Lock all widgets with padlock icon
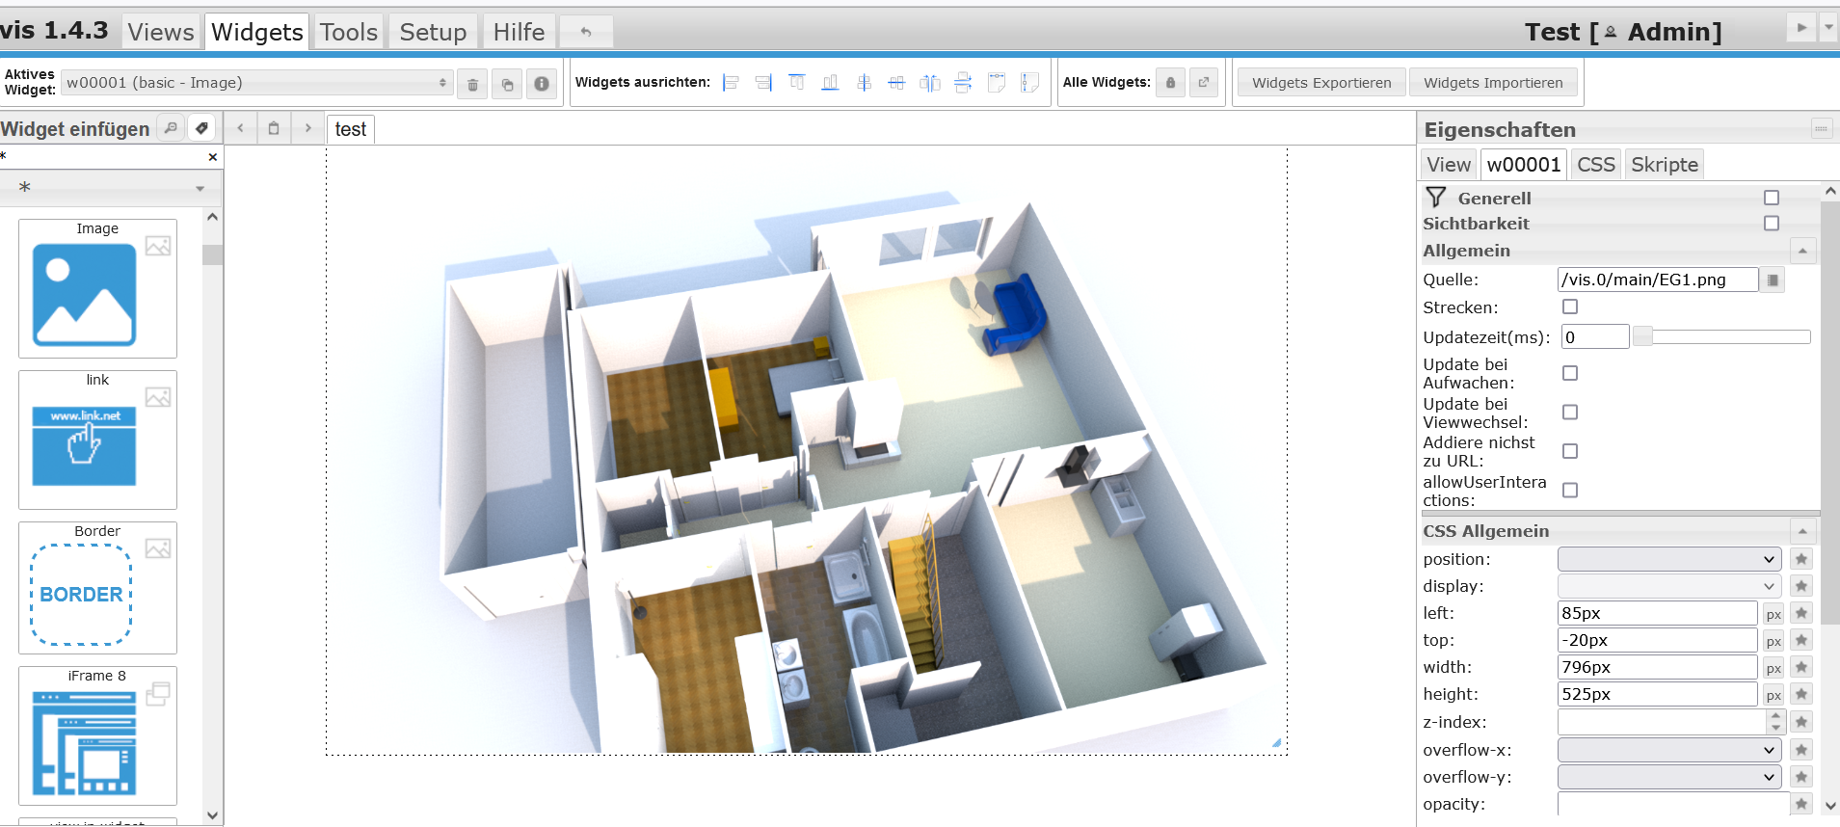The width and height of the screenshot is (1840, 827). pos(1170,83)
